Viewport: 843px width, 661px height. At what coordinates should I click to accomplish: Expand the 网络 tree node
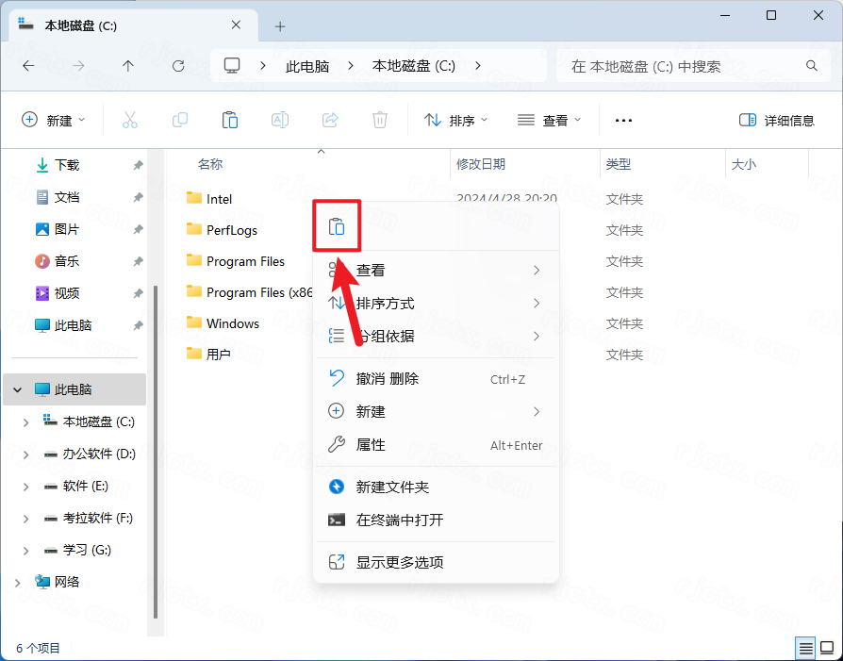point(18,583)
